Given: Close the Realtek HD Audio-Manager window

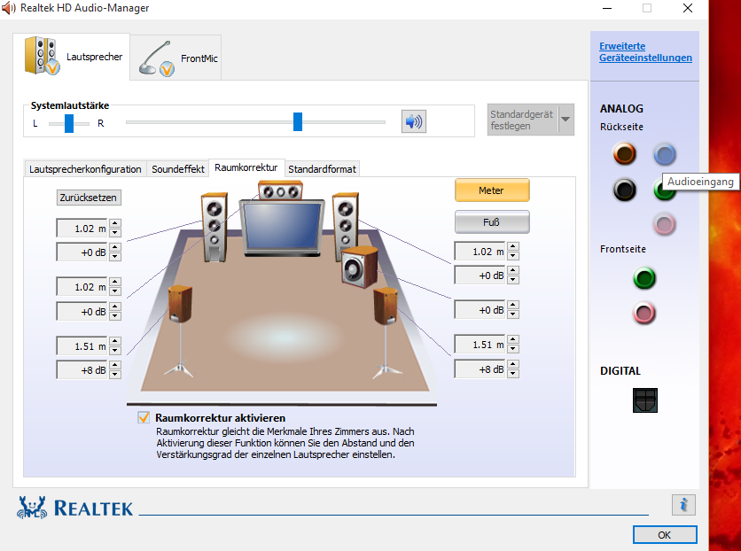Looking at the screenshot, I should click(688, 8).
